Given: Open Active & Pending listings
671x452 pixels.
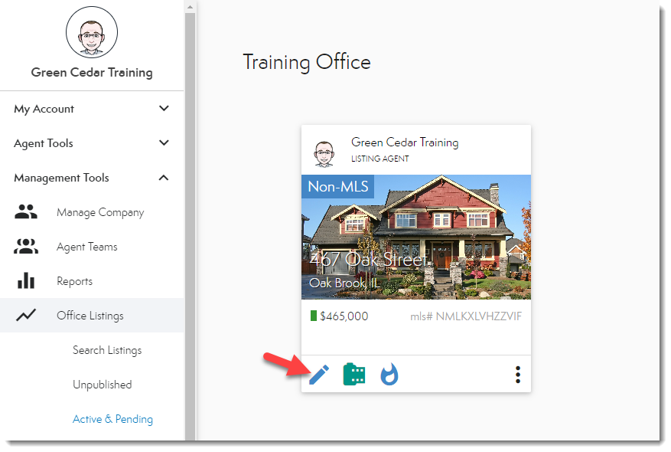Looking at the screenshot, I should point(112,419).
